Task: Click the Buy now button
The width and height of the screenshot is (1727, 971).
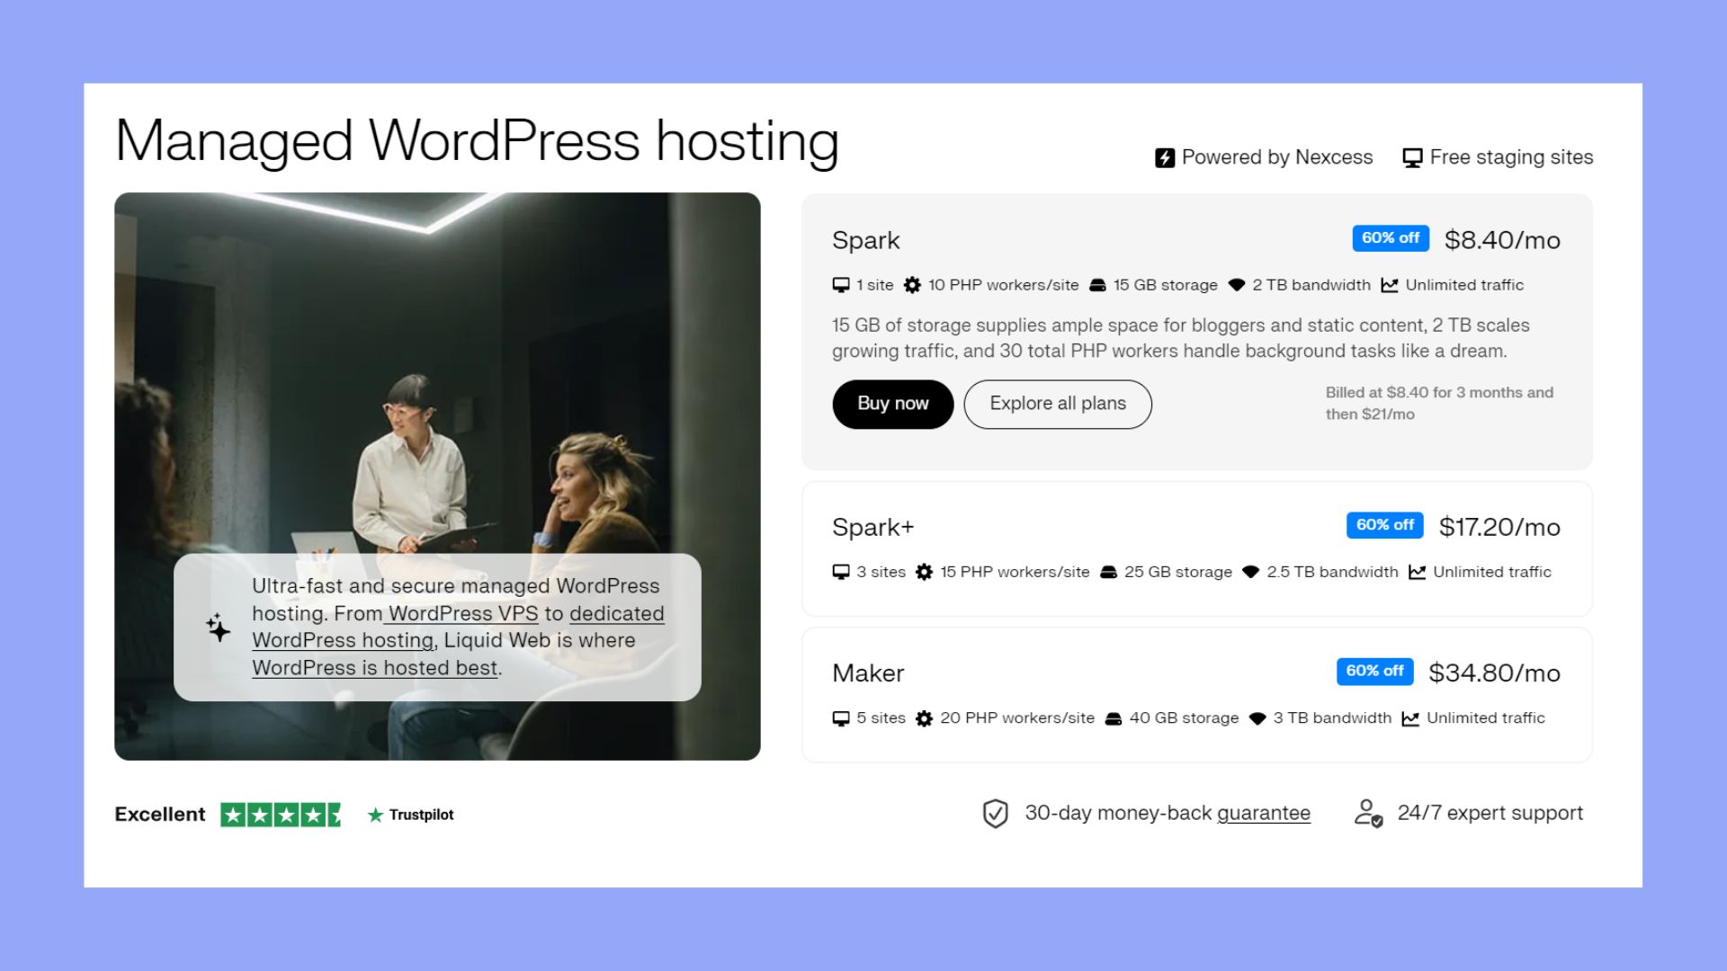Action: pos(892,404)
